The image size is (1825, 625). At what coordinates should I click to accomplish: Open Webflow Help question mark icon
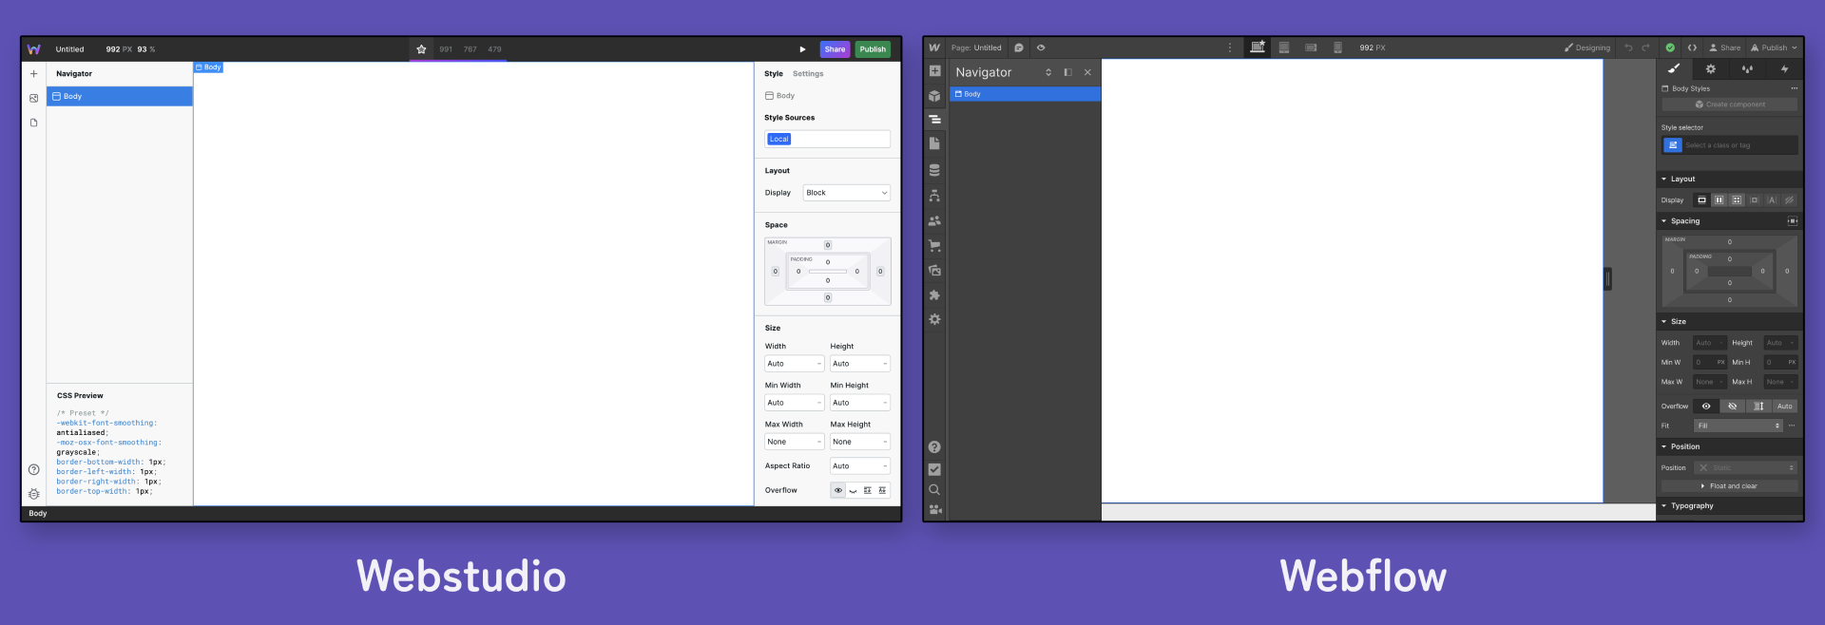click(x=934, y=447)
